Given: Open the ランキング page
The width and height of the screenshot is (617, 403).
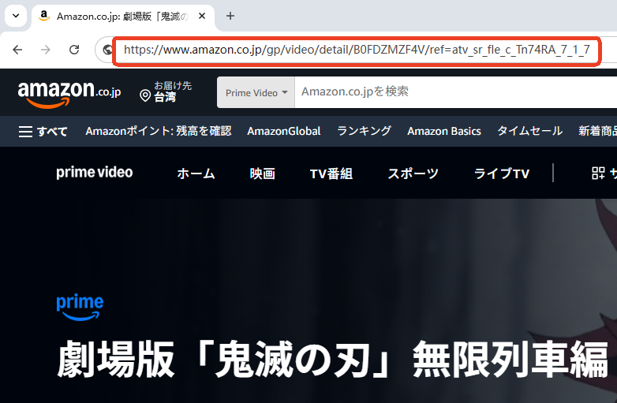Looking at the screenshot, I should (364, 131).
